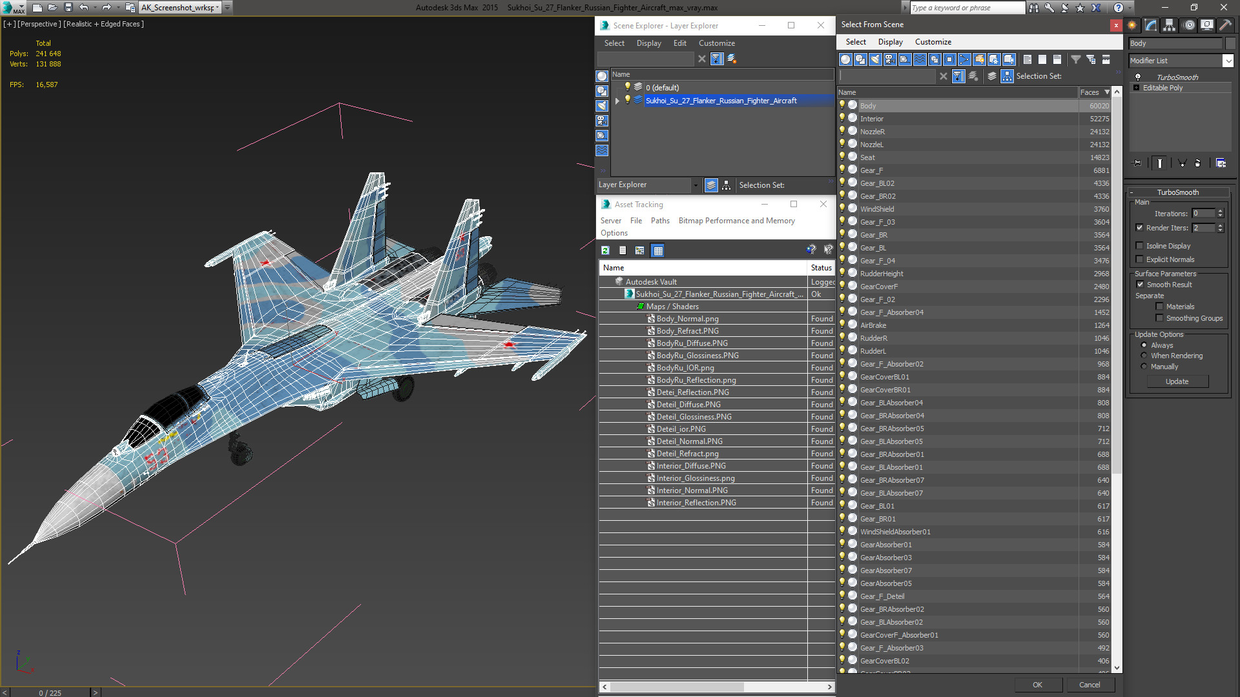This screenshot has height=697, width=1240.
Task: Click the Update button in TurboSmooth
Action: (1177, 381)
